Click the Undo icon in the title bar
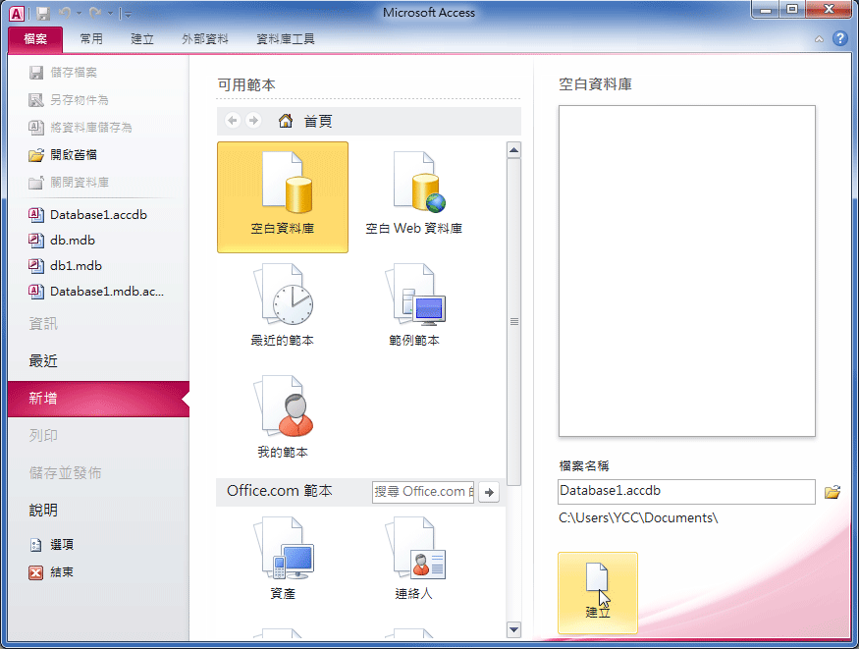 click(x=65, y=13)
